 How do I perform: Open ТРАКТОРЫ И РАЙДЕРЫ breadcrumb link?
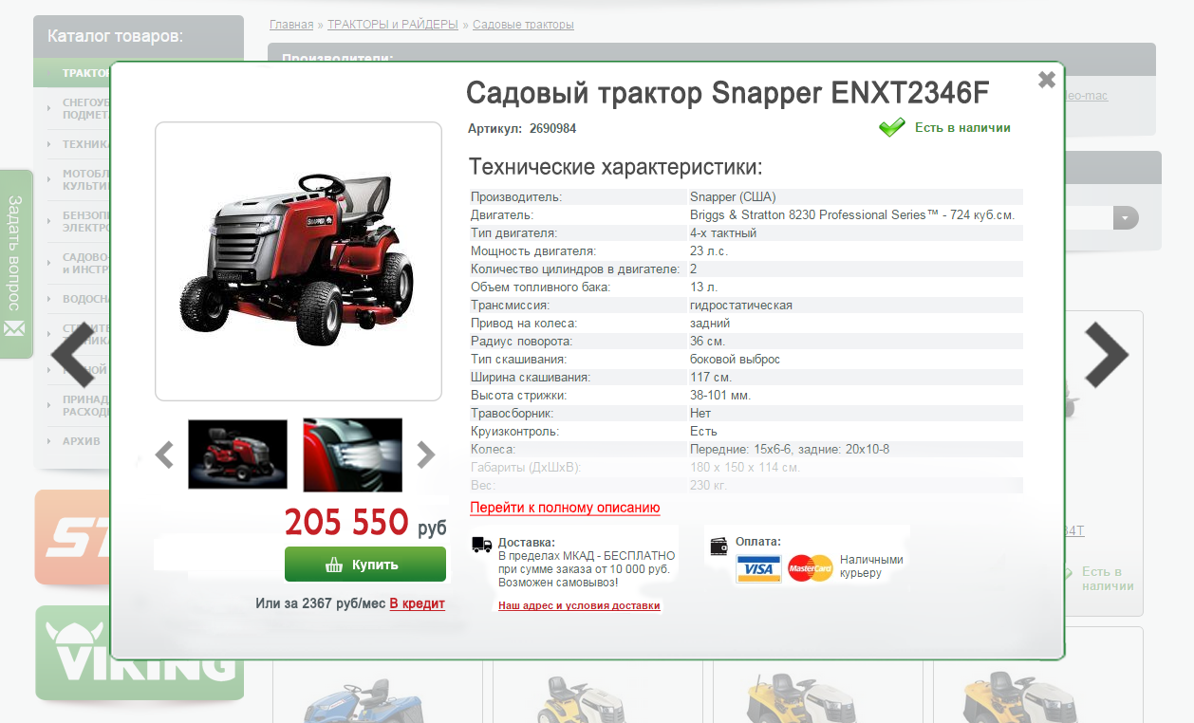(x=393, y=25)
